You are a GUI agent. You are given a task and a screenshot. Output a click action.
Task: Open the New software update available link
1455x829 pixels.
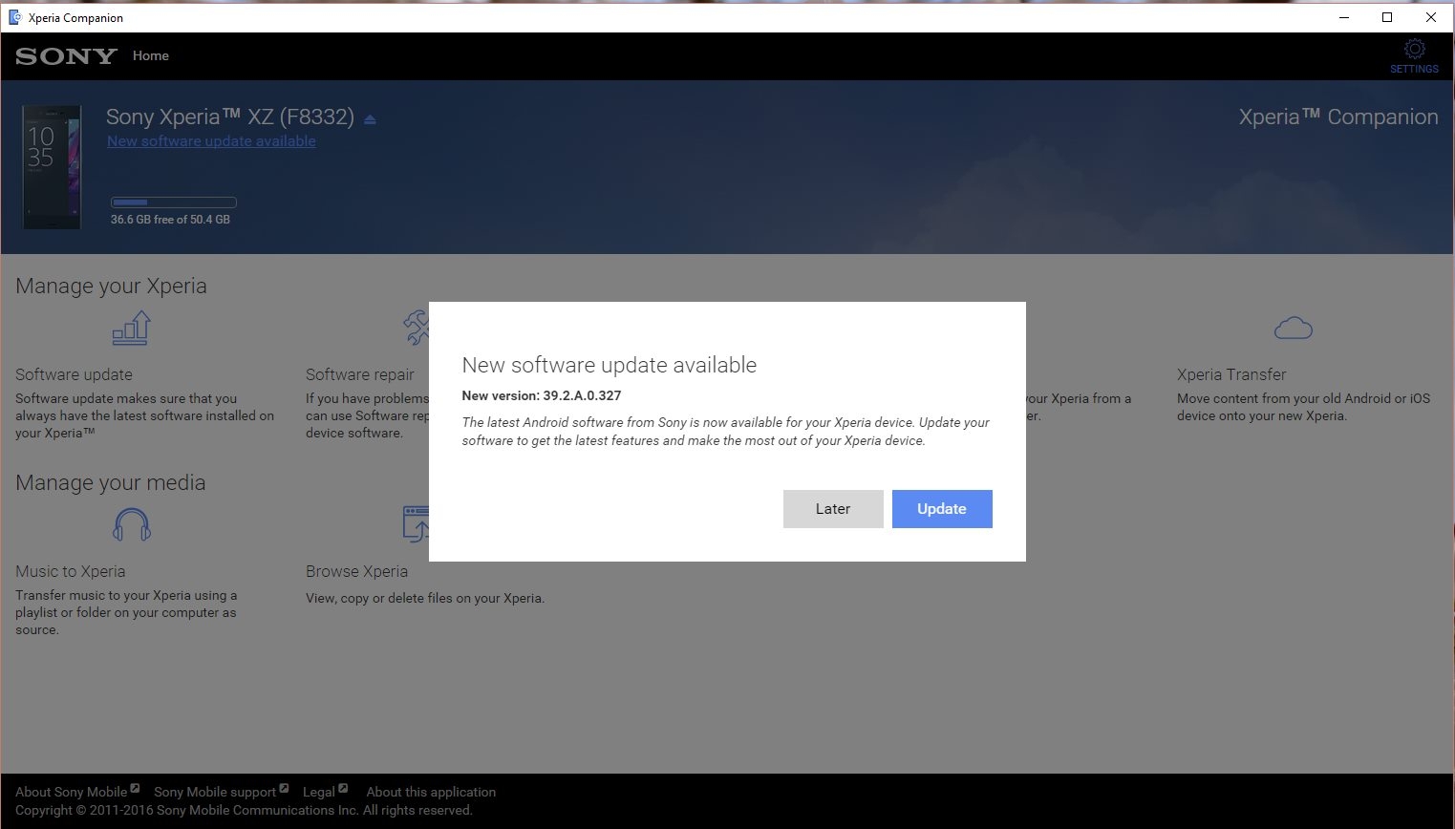click(x=211, y=141)
